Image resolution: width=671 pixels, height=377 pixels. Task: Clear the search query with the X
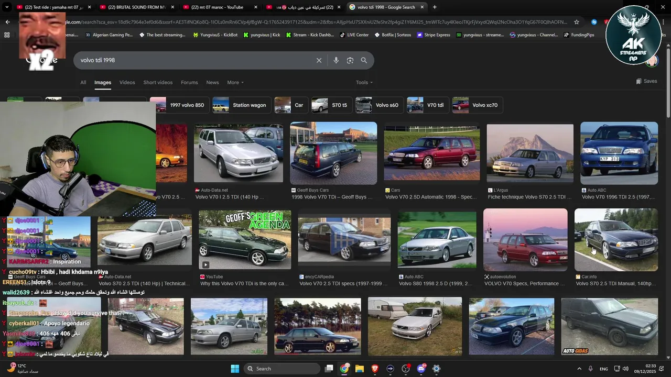pos(319,60)
